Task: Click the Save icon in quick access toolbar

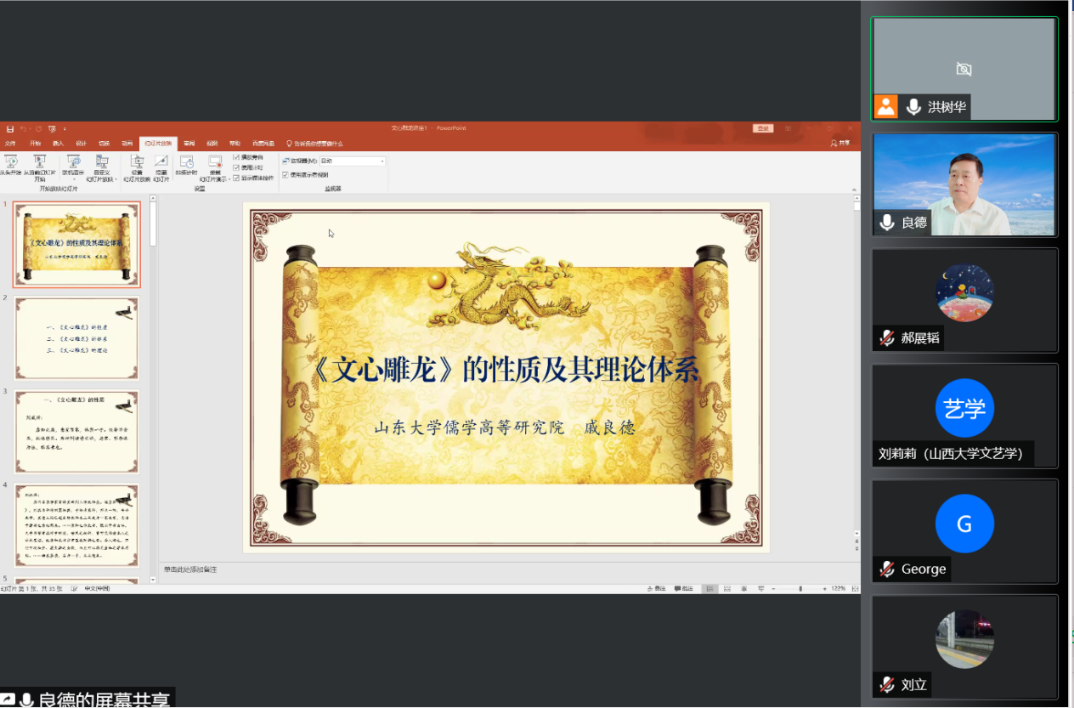Action: point(10,129)
